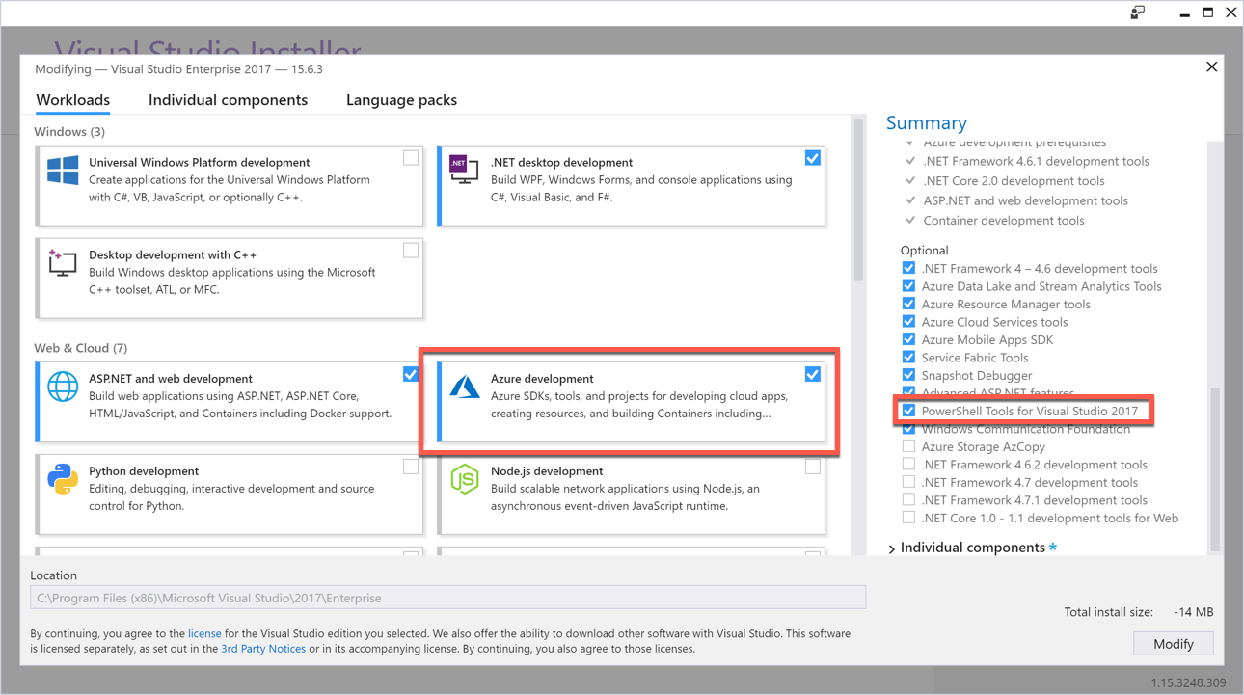The image size is (1244, 695).
Task: Click the 'Total install size:' label
Action: 1109,612
